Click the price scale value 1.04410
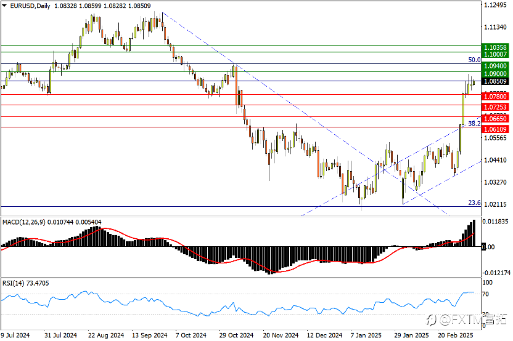513x341 pixels. click(x=495, y=161)
